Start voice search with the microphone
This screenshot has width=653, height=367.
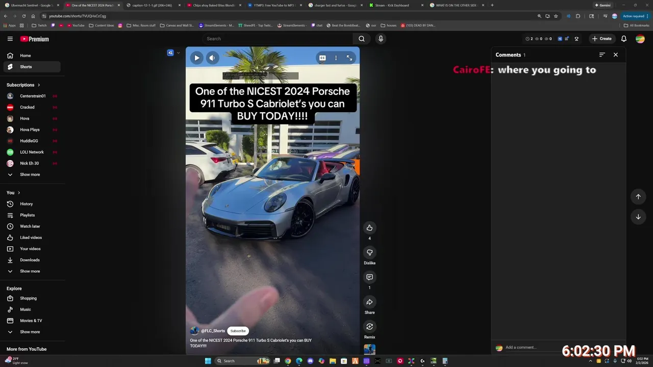click(x=381, y=39)
